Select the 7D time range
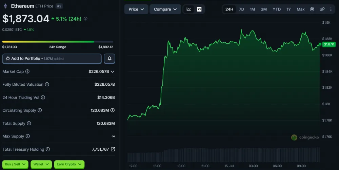 [241, 9]
